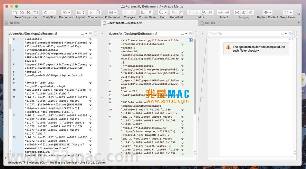Jump to next change

pos(132,13)
